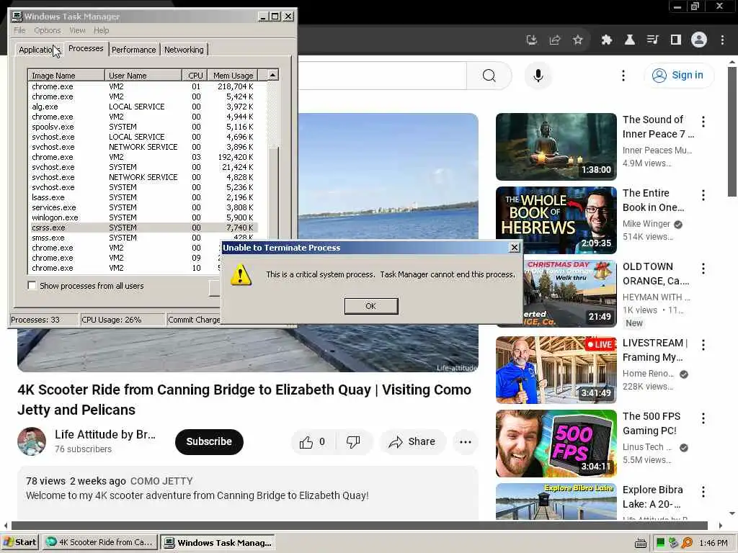Image resolution: width=738 pixels, height=553 pixels.
Task: Click the Sign in button on YouTube
Action: (x=678, y=75)
